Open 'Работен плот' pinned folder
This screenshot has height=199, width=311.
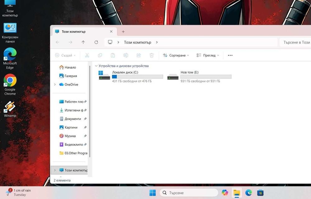coord(73,102)
